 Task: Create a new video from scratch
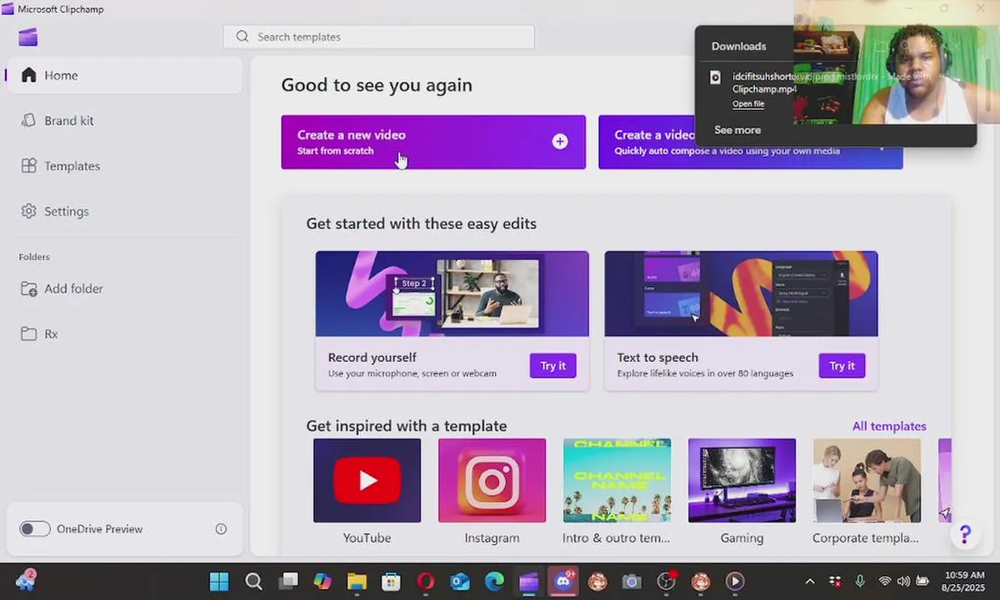433,142
